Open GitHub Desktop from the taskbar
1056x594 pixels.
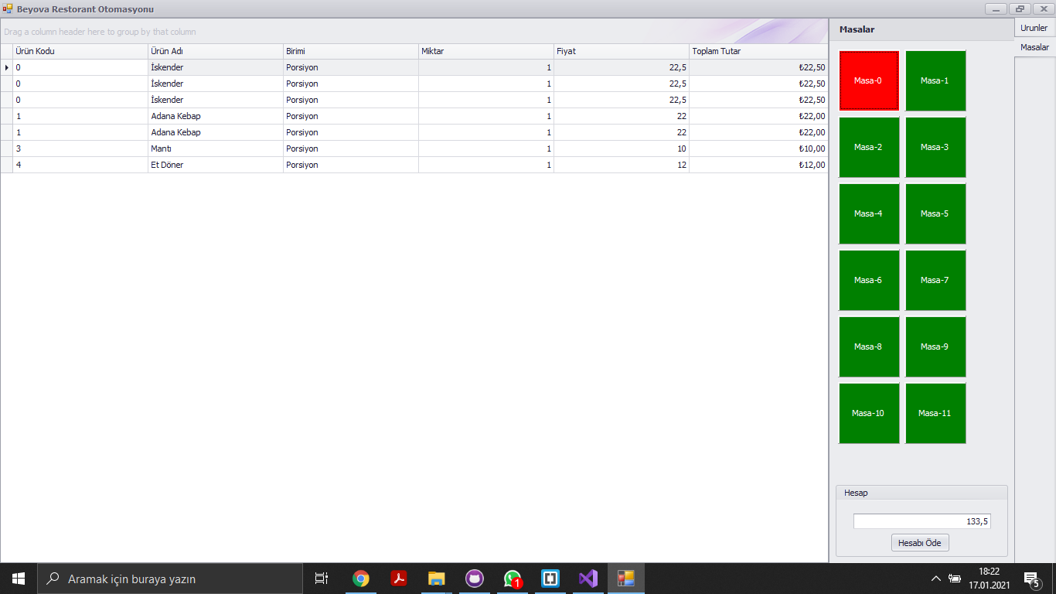coord(474,579)
